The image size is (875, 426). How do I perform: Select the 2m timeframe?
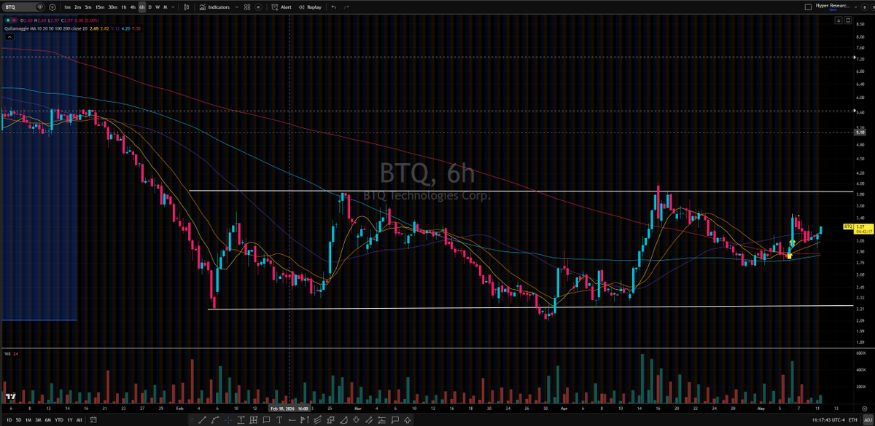[x=77, y=7]
